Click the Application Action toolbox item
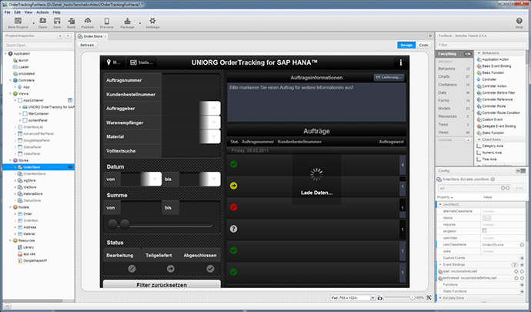 pos(495,59)
